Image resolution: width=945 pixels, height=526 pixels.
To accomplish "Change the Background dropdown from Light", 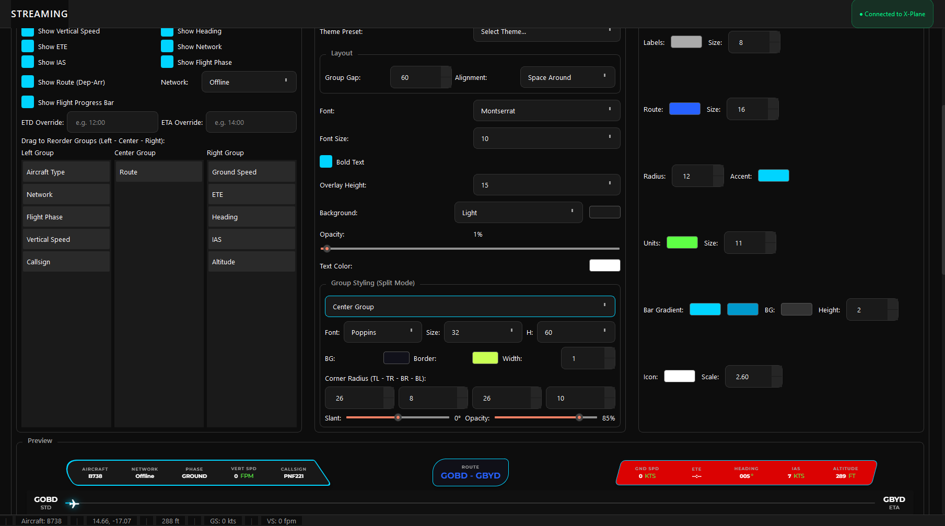I will (518, 212).
